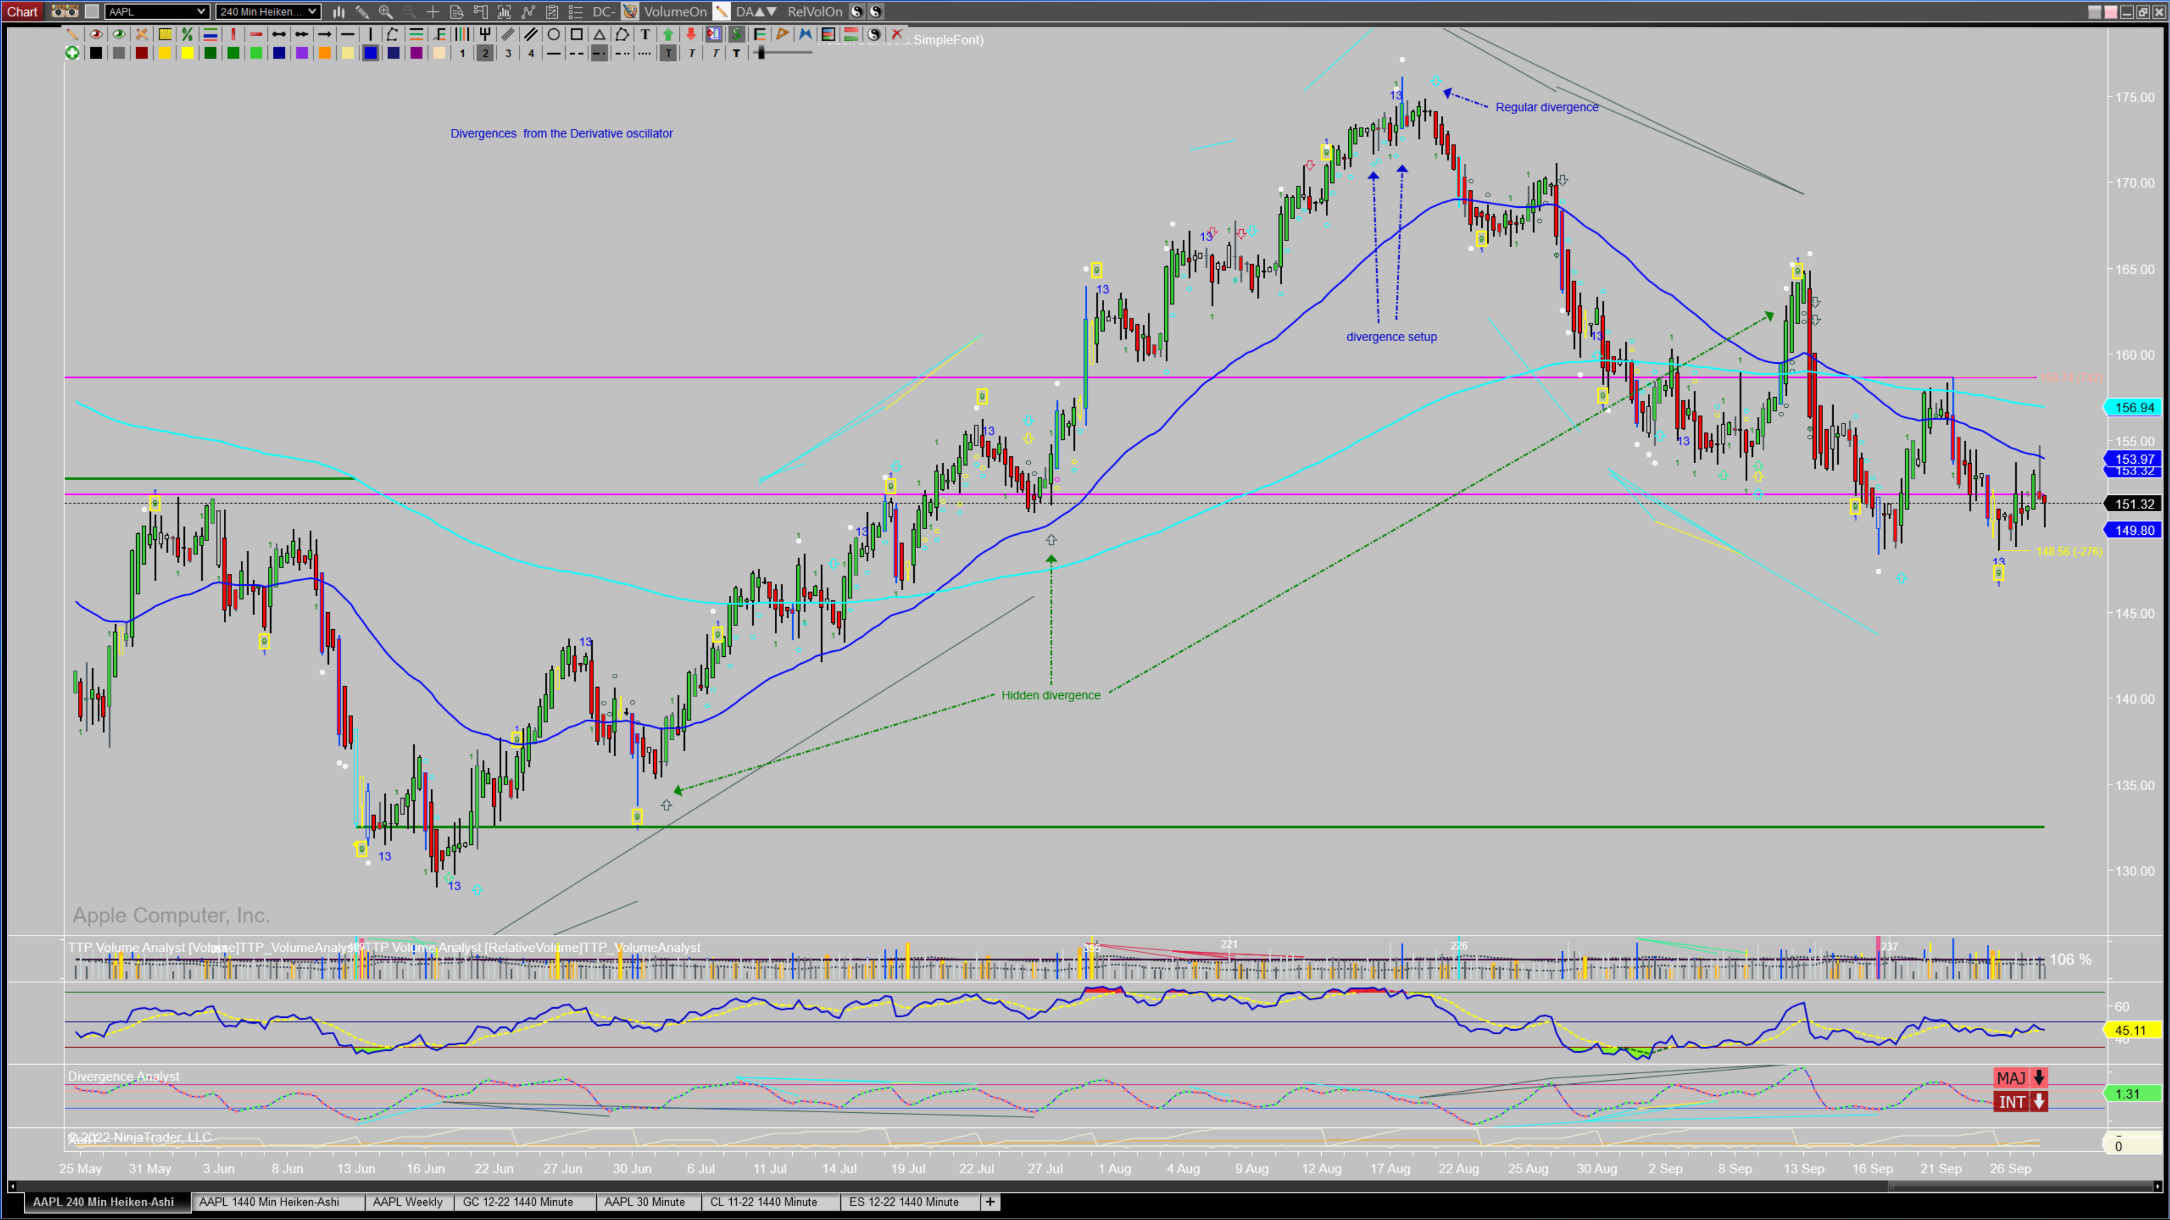Click the horizontal scrollbar at bottom right
This screenshot has width=2170, height=1220.
2022,1186
